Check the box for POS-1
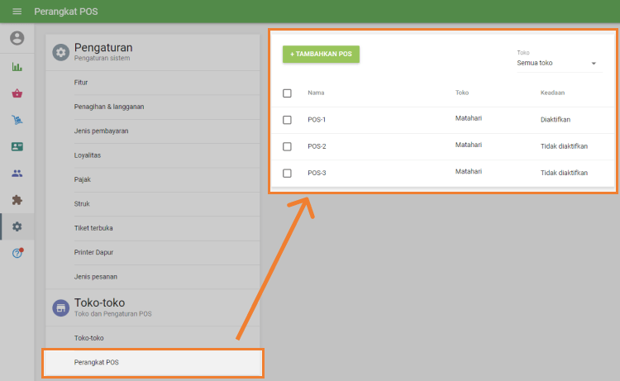This screenshot has width=620, height=381. click(287, 120)
